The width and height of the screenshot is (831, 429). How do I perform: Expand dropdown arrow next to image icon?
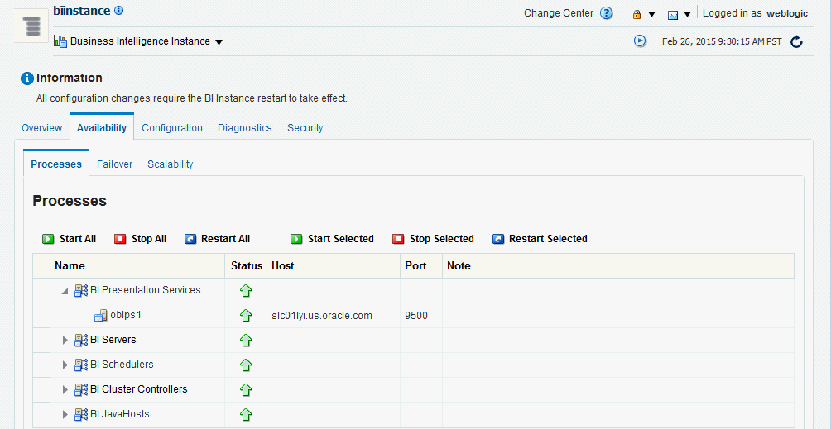click(687, 14)
